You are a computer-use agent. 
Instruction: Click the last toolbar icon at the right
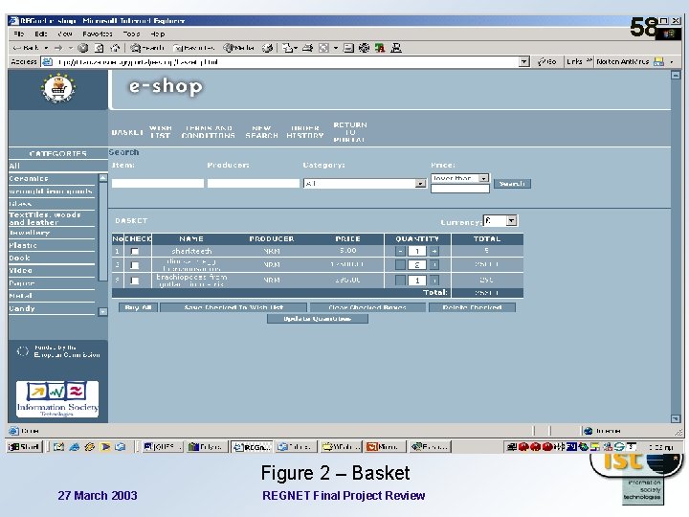pyautogui.click(x=396, y=48)
